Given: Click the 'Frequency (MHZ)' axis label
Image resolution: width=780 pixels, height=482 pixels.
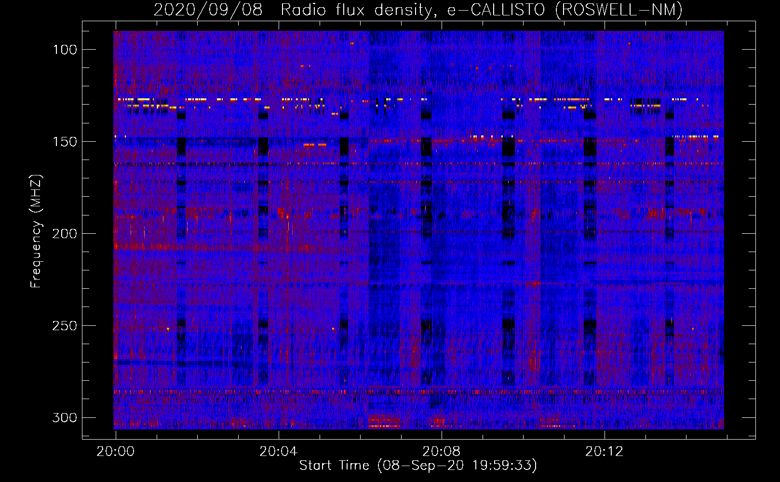Looking at the screenshot, I should click(36, 231).
